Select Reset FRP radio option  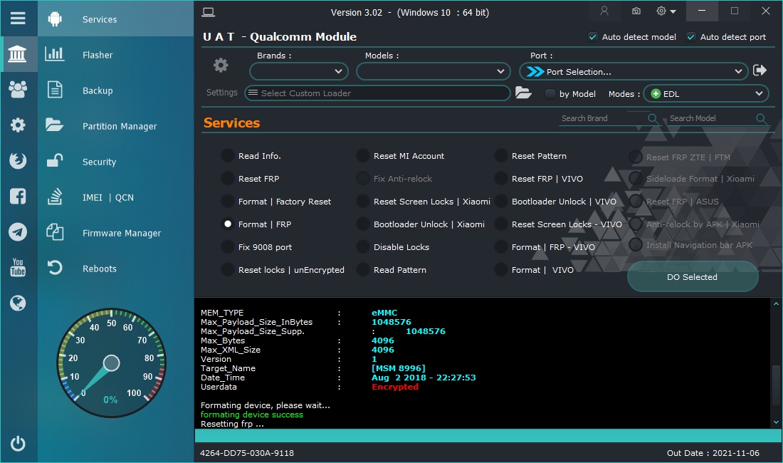(x=228, y=178)
